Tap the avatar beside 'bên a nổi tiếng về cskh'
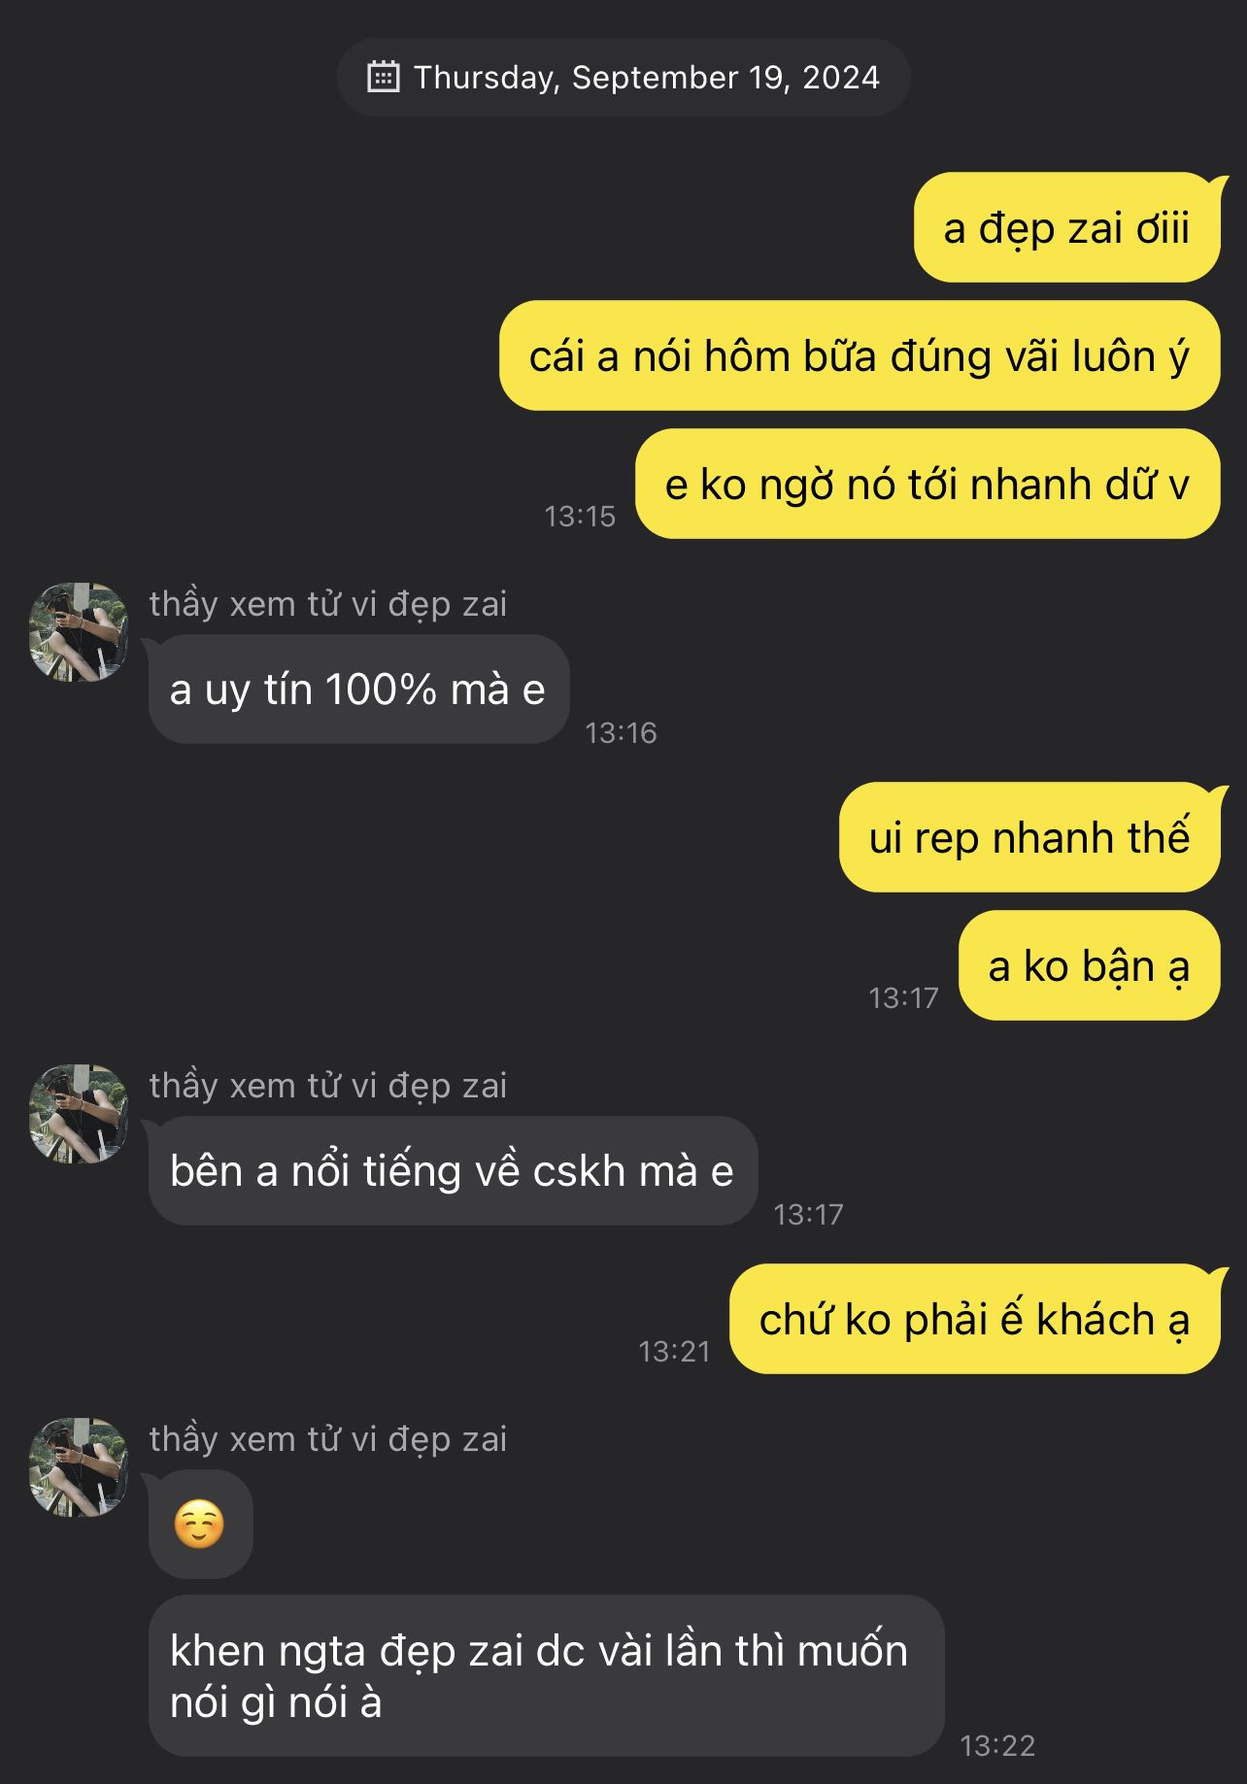This screenshot has height=1784, width=1247. pos(79,1114)
